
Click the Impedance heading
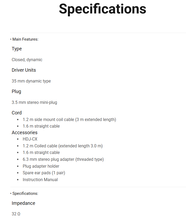tap(23, 203)
